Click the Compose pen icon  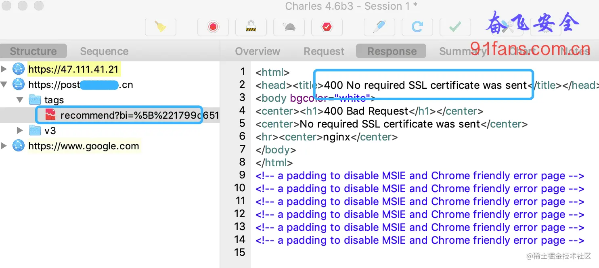click(x=379, y=27)
